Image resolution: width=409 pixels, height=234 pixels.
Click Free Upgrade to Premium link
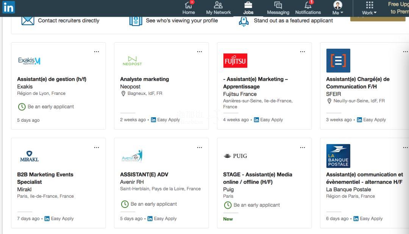click(398, 8)
